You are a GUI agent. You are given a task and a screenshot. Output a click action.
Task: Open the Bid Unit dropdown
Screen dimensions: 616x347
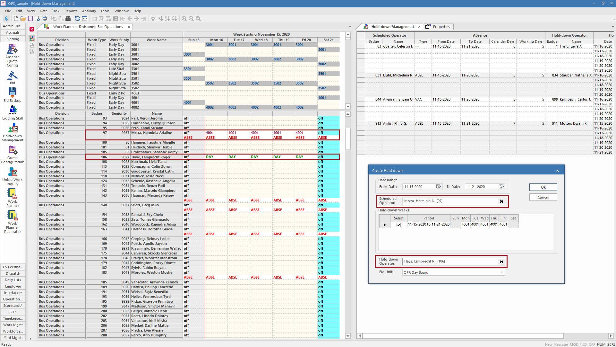click(501, 272)
